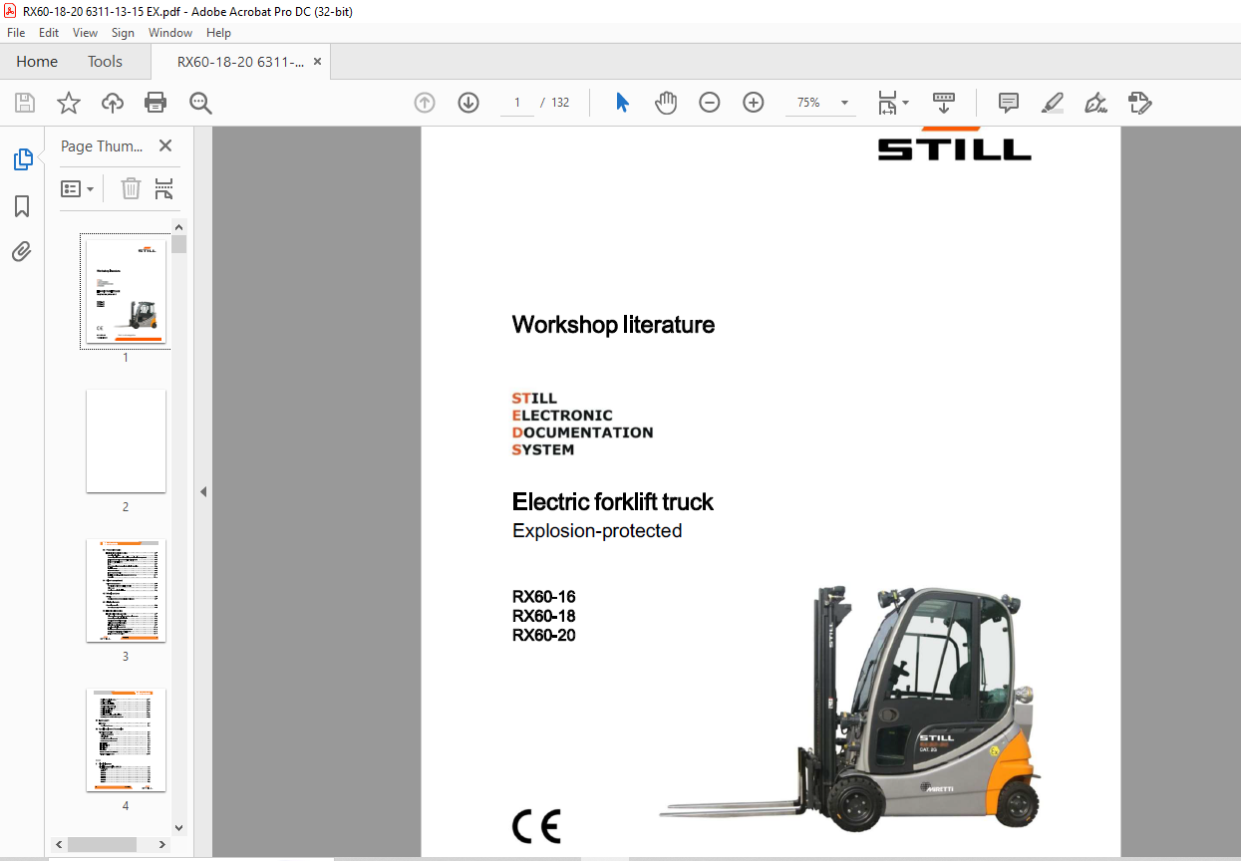This screenshot has height=861, width=1241.
Task: Open the View menu
Action: pos(86,33)
